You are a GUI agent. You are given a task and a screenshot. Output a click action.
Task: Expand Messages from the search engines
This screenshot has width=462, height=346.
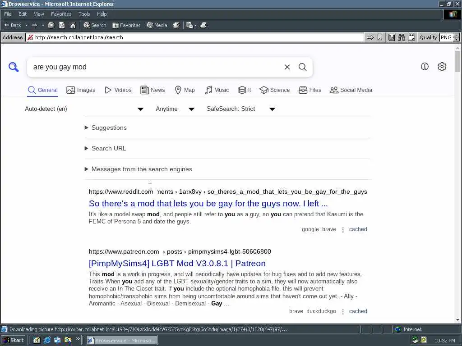point(139,169)
